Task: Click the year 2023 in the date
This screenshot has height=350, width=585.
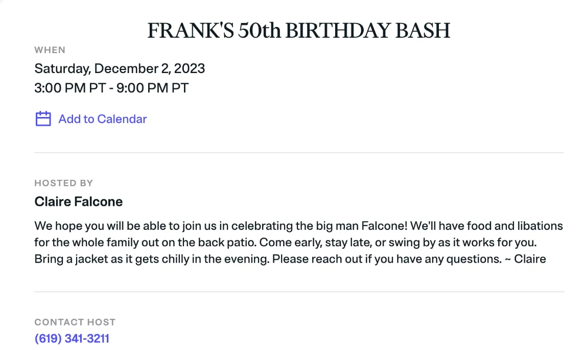Action: tap(190, 68)
